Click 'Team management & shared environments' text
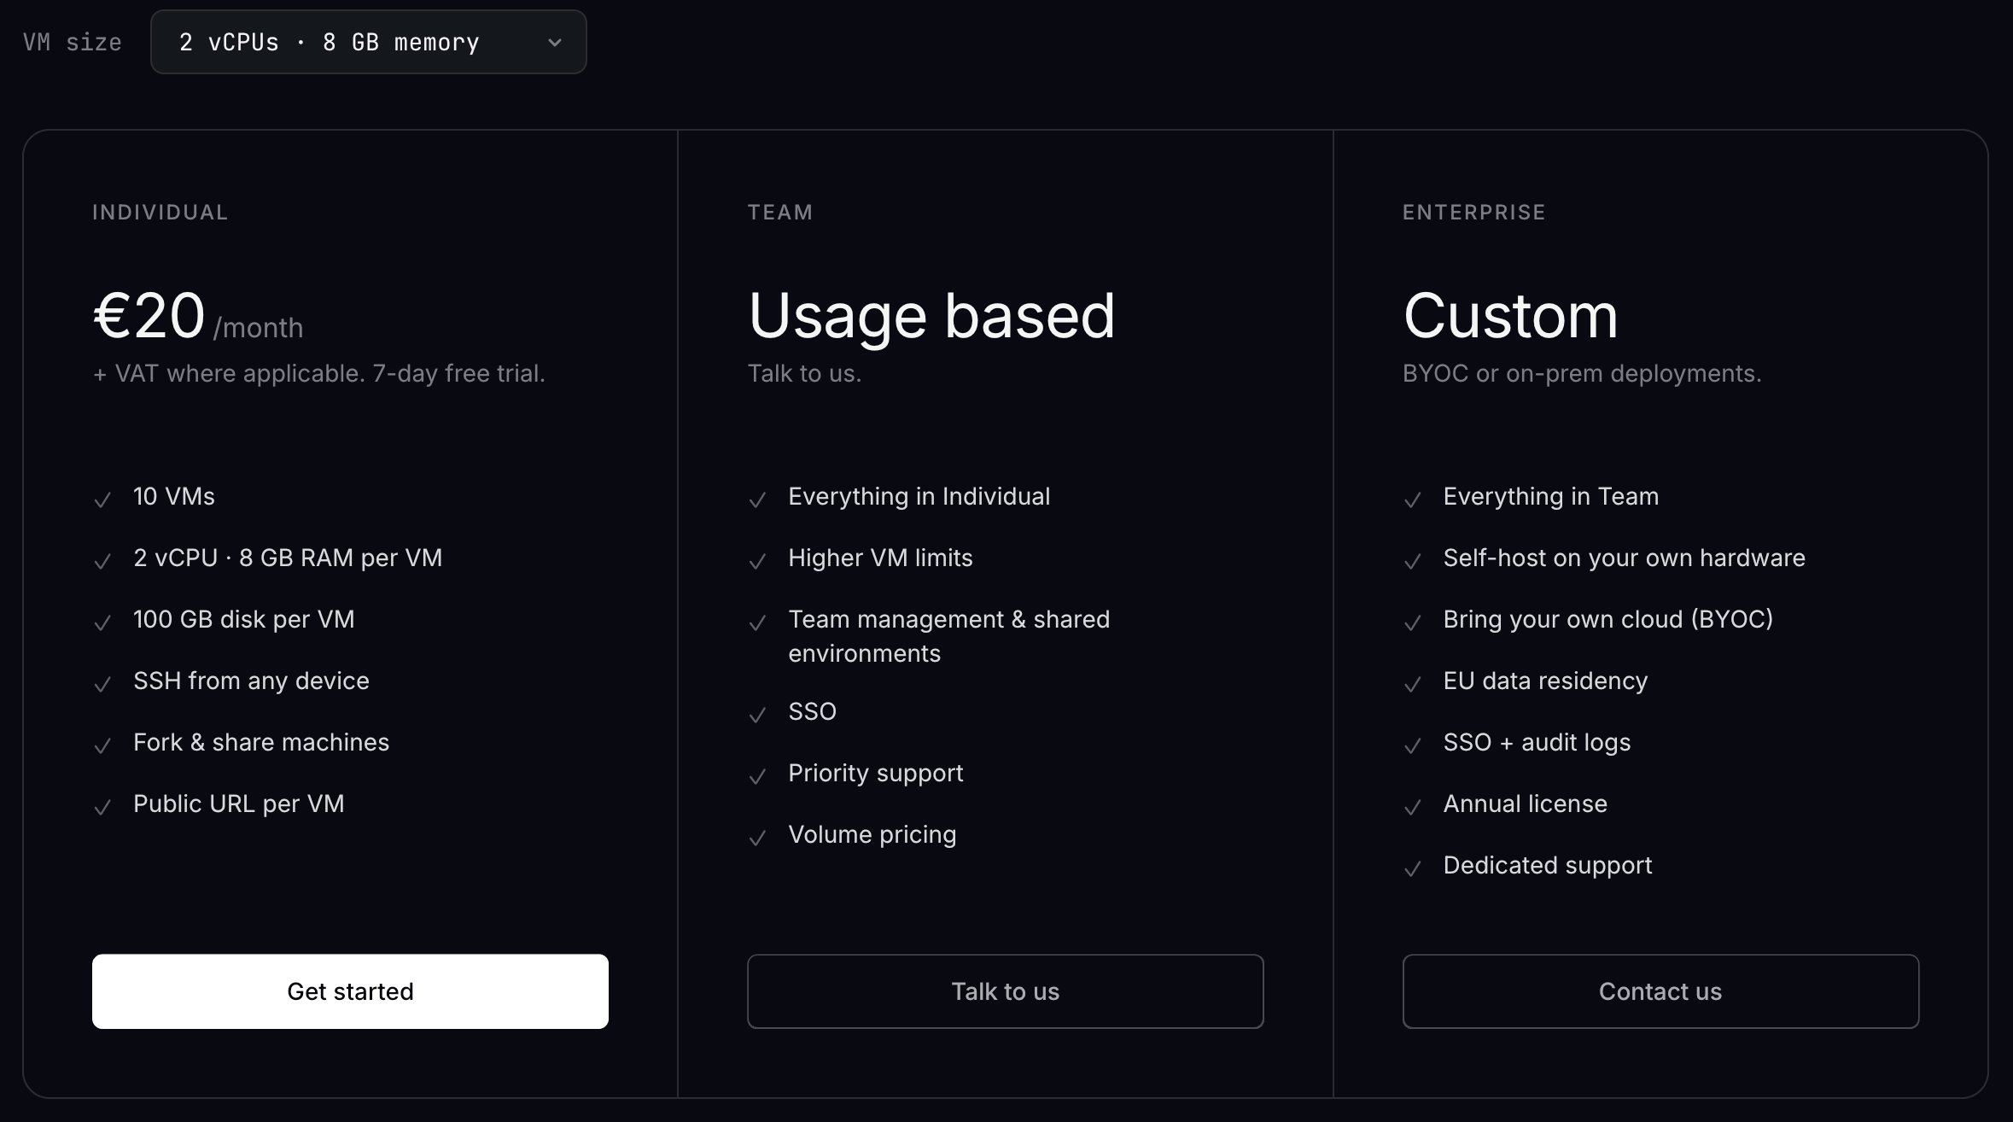This screenshot has width=2013, height=1122. click(x=949, y=636)
